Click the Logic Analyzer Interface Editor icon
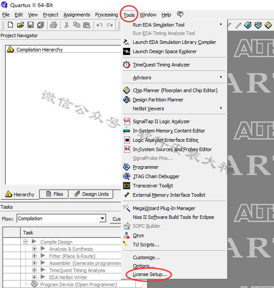 coord(127,140)
